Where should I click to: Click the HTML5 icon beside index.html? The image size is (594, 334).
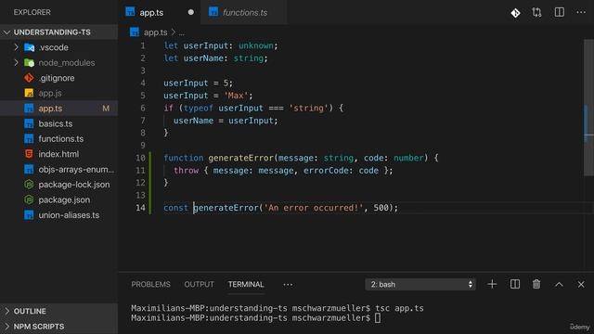click(29, 154)
